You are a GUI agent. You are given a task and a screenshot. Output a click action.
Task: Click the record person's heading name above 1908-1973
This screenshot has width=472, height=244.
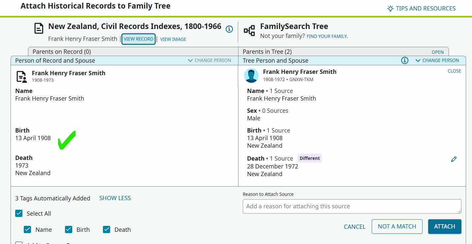click(69, 73)
